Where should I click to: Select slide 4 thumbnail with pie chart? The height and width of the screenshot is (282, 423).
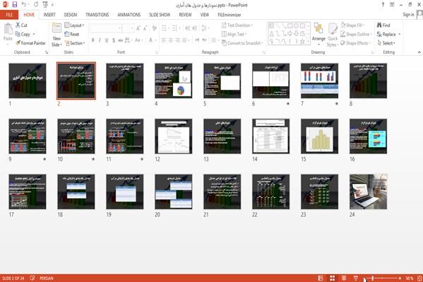174,81
